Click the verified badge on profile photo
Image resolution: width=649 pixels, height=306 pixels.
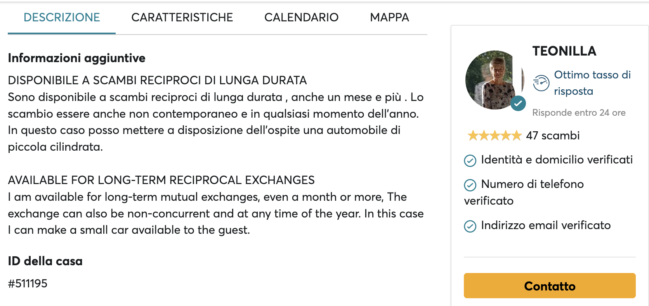click(518, 103)
